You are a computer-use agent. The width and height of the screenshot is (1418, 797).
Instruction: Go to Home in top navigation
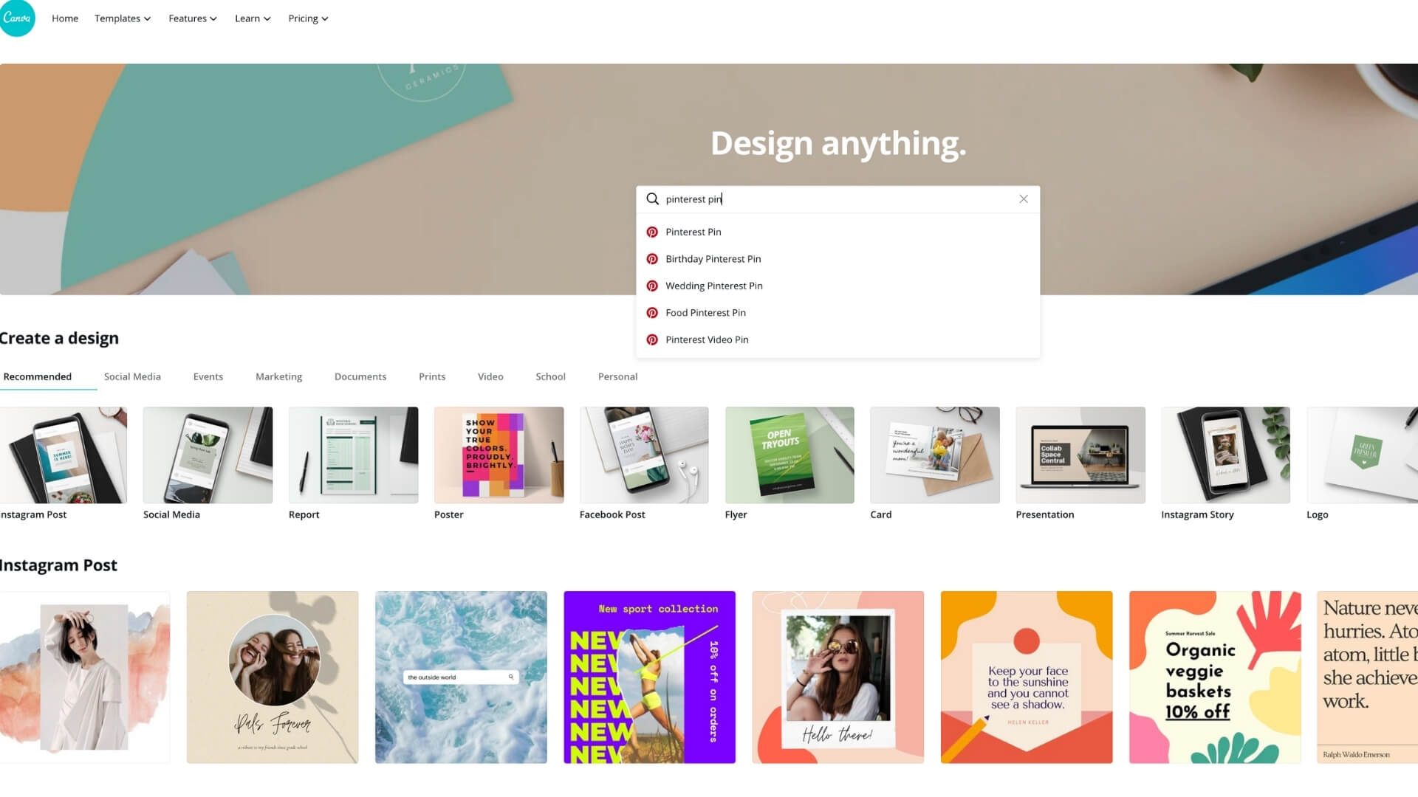65,18
